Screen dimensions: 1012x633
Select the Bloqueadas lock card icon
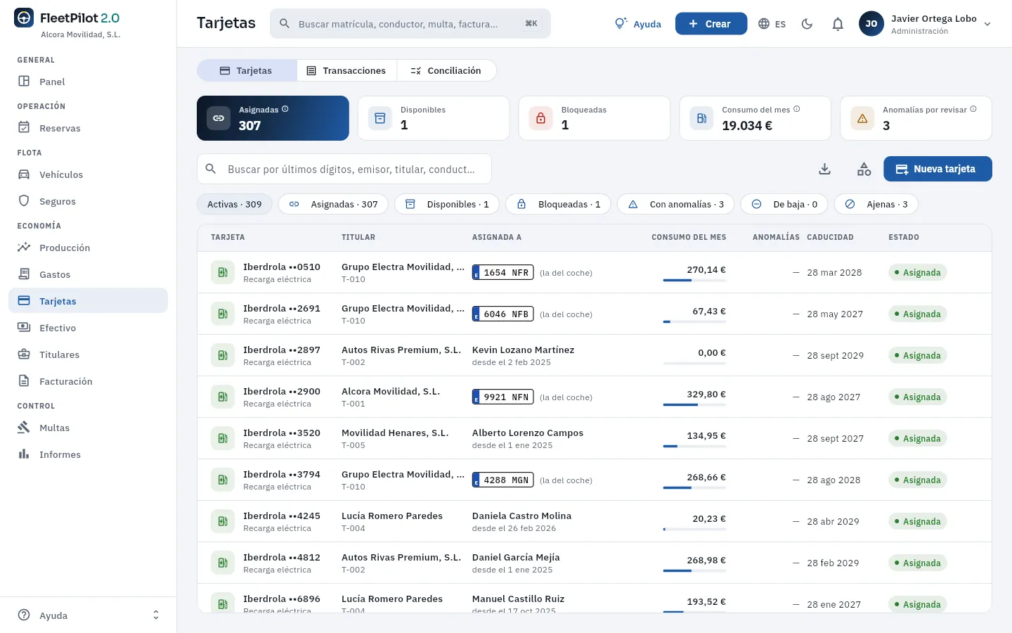coord(541,118)
